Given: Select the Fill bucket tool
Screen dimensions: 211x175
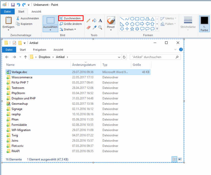Looking at the screenshot, I should [x=94, y=21].
